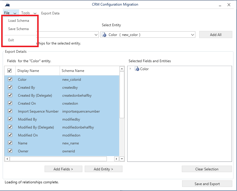The width and height of the screenshot is (237, 191).
Task: Click the CRM app logo icon
Action: (7, 5)
